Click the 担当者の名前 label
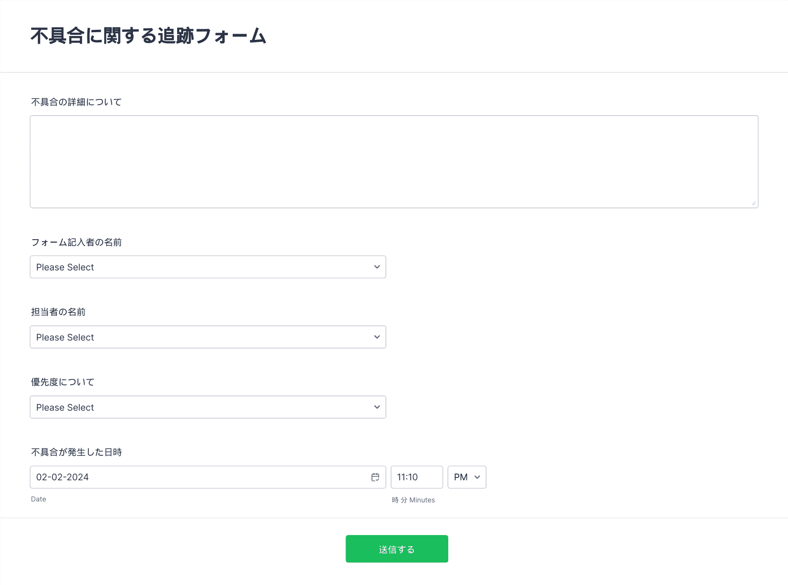788x585 pixels. click(x=58, y=312)
